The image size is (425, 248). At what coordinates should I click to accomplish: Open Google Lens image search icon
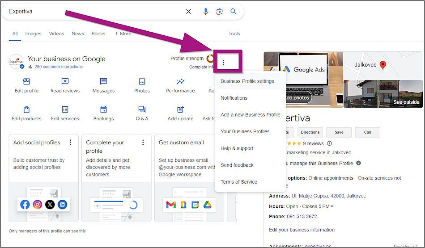(x=220, y=11)
